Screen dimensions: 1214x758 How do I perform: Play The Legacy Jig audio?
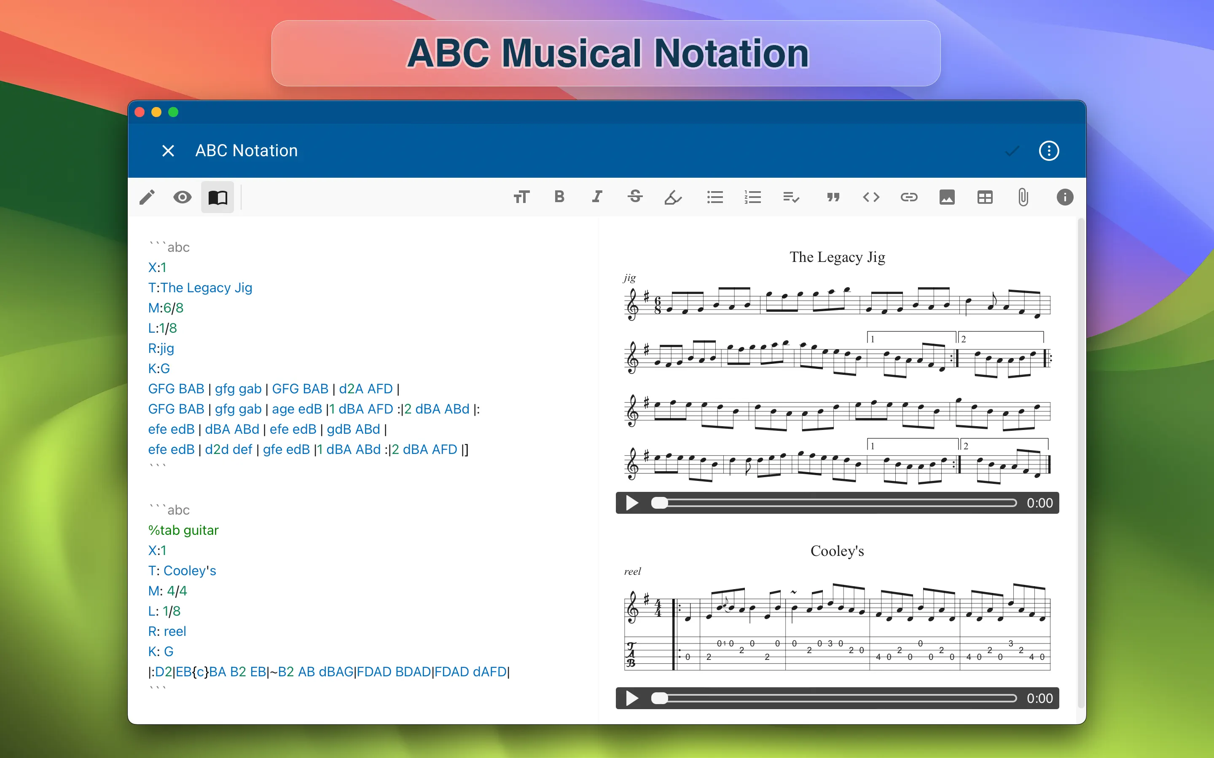click(x=632, y=503)
